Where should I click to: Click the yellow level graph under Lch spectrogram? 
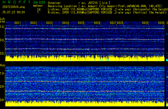pyautogui.click(x=85, y=58)
